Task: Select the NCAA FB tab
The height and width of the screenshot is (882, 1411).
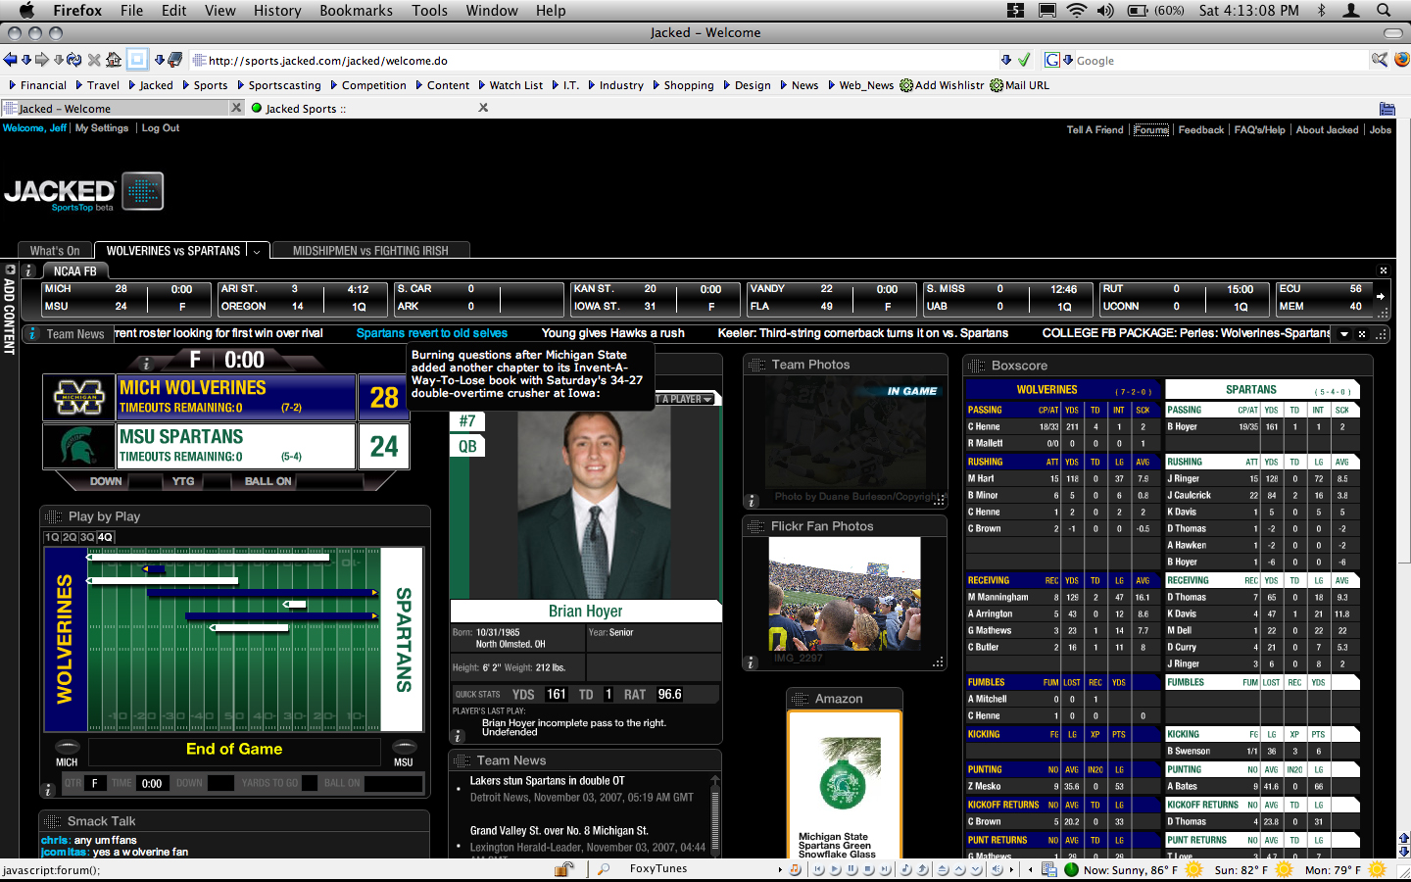Action: pos(75,270)
